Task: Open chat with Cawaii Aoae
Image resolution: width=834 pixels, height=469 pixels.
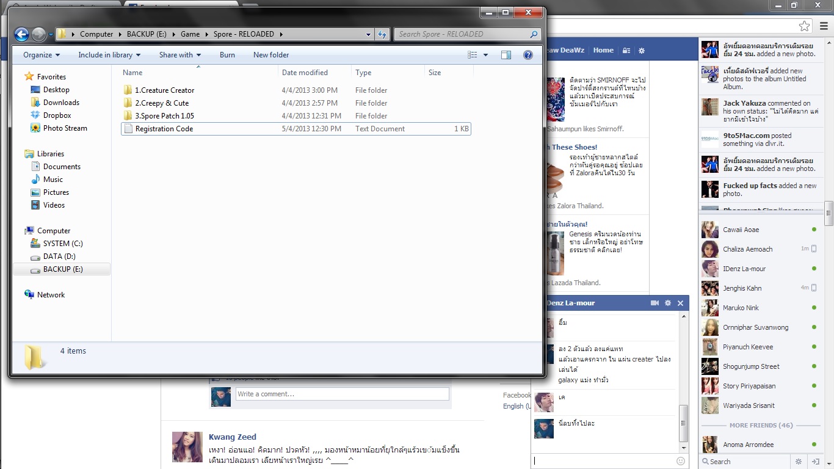Action: coord(760,230)
